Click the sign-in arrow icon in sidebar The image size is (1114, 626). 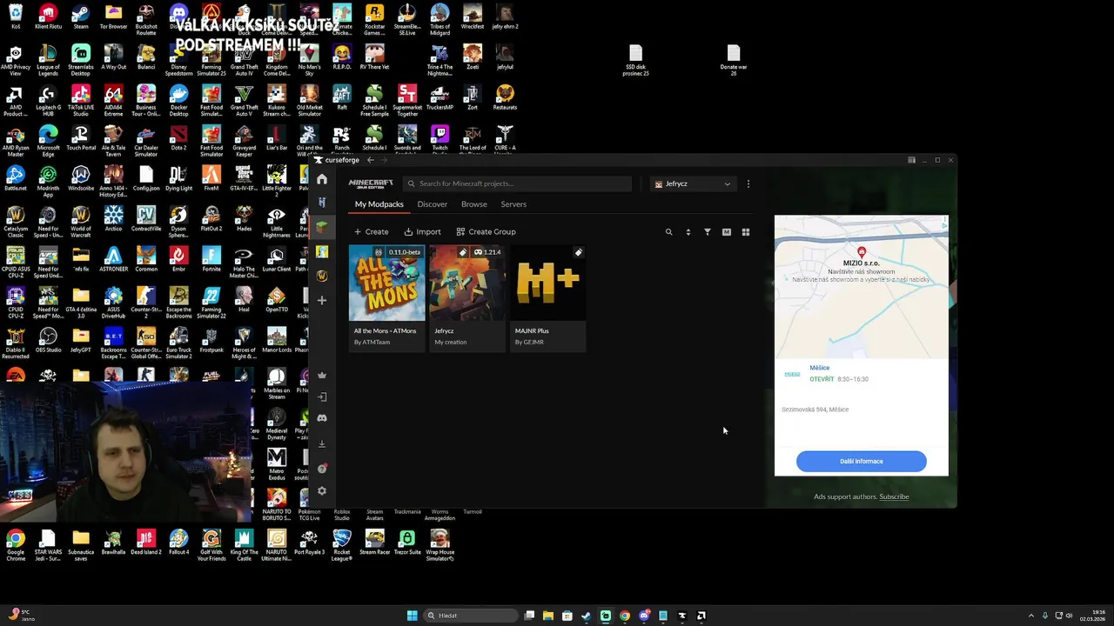click(322, 396)
